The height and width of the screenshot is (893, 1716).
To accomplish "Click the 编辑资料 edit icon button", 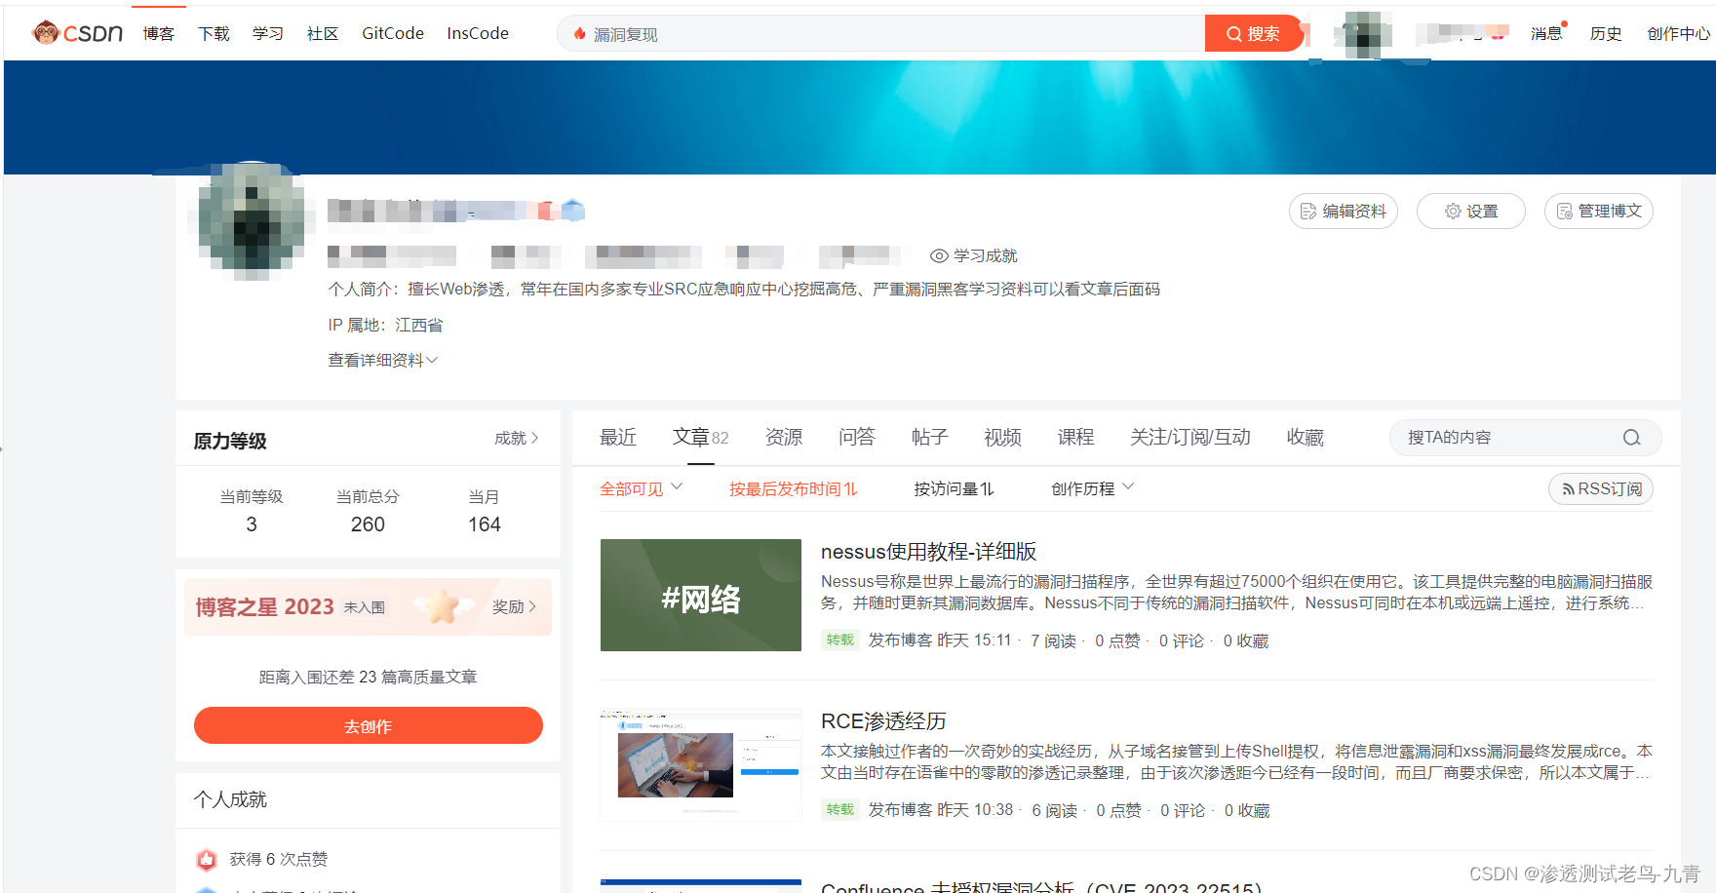I will pyautogui.click(x=1344, y=212).
